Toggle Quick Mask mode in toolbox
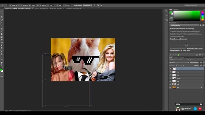This screenshot has height=115, width=205. 2,74
